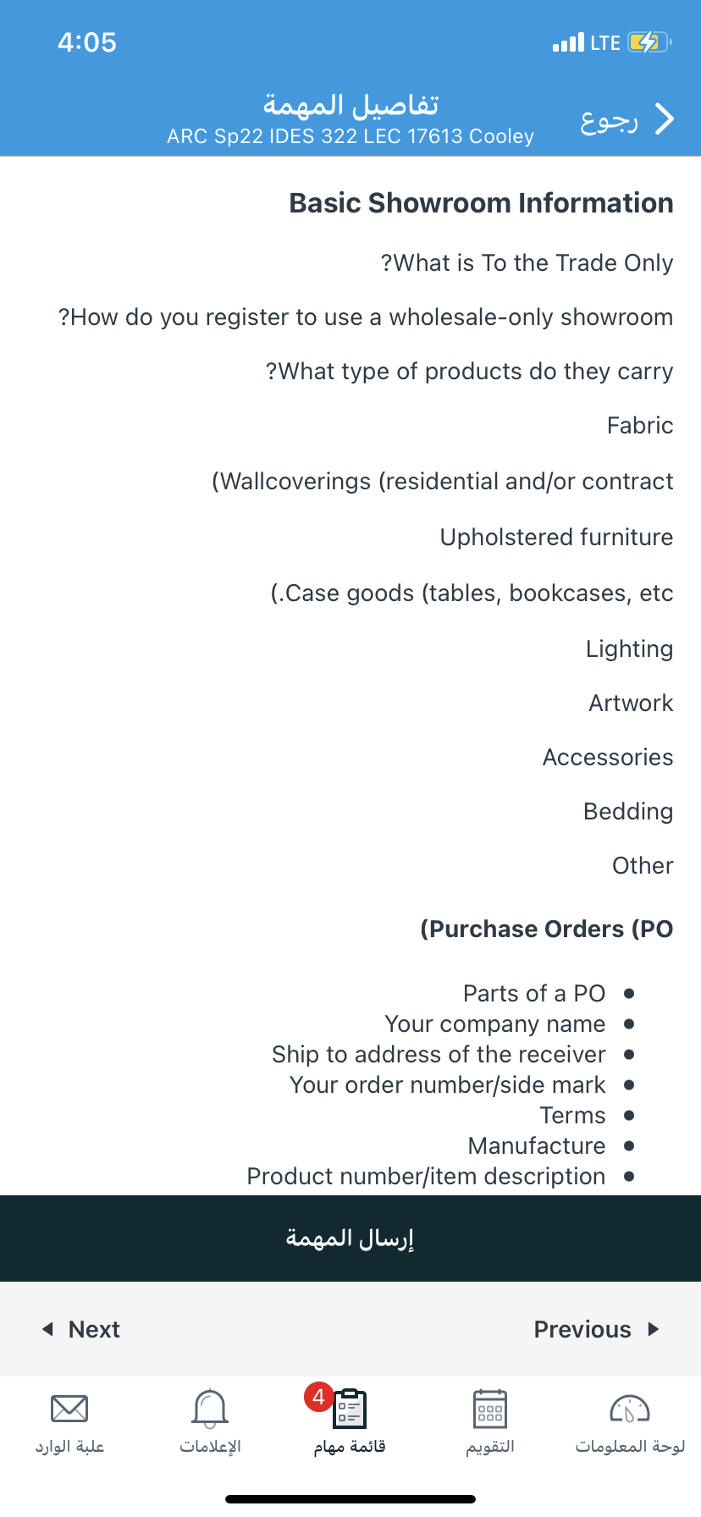Tap the red badge showing 4
The image size is (701, 1517).
pos(318,1397)
